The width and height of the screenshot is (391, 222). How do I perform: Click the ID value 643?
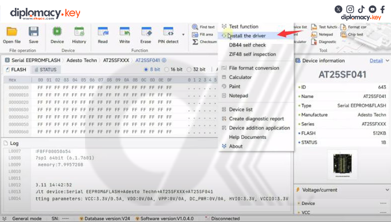coord(382,87)
